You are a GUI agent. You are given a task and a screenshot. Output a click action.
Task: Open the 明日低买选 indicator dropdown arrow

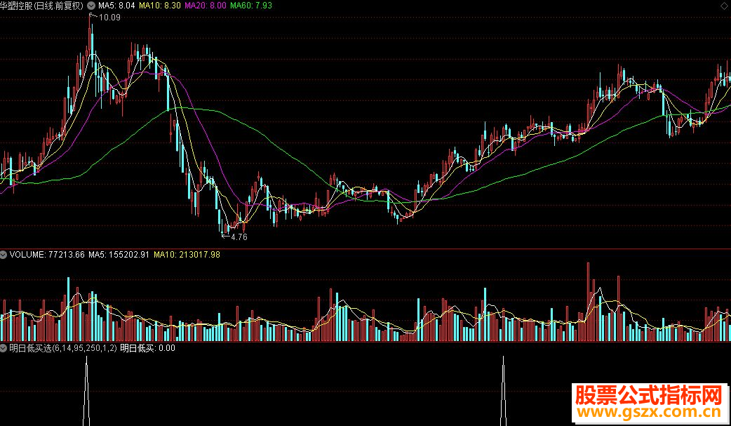(x=4, y=348)
